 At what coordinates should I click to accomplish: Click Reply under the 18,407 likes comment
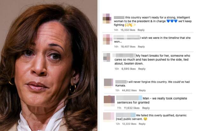[141, 47]
